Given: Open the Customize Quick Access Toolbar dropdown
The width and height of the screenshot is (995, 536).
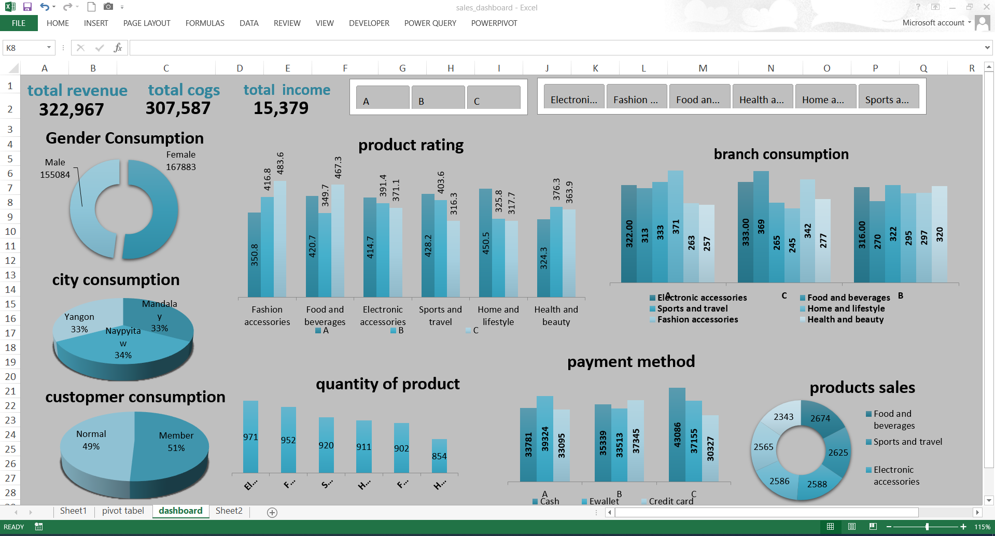Looking at the screenshot, I should coord(122,7).
